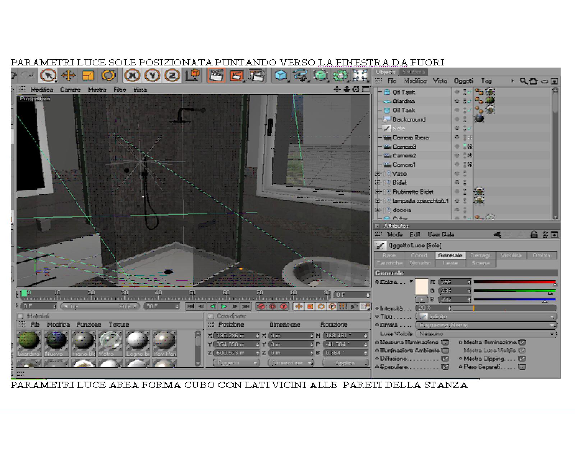Activate the Rotate tool
Viewport: 575px width, 460px height.
tap(108, 75)
